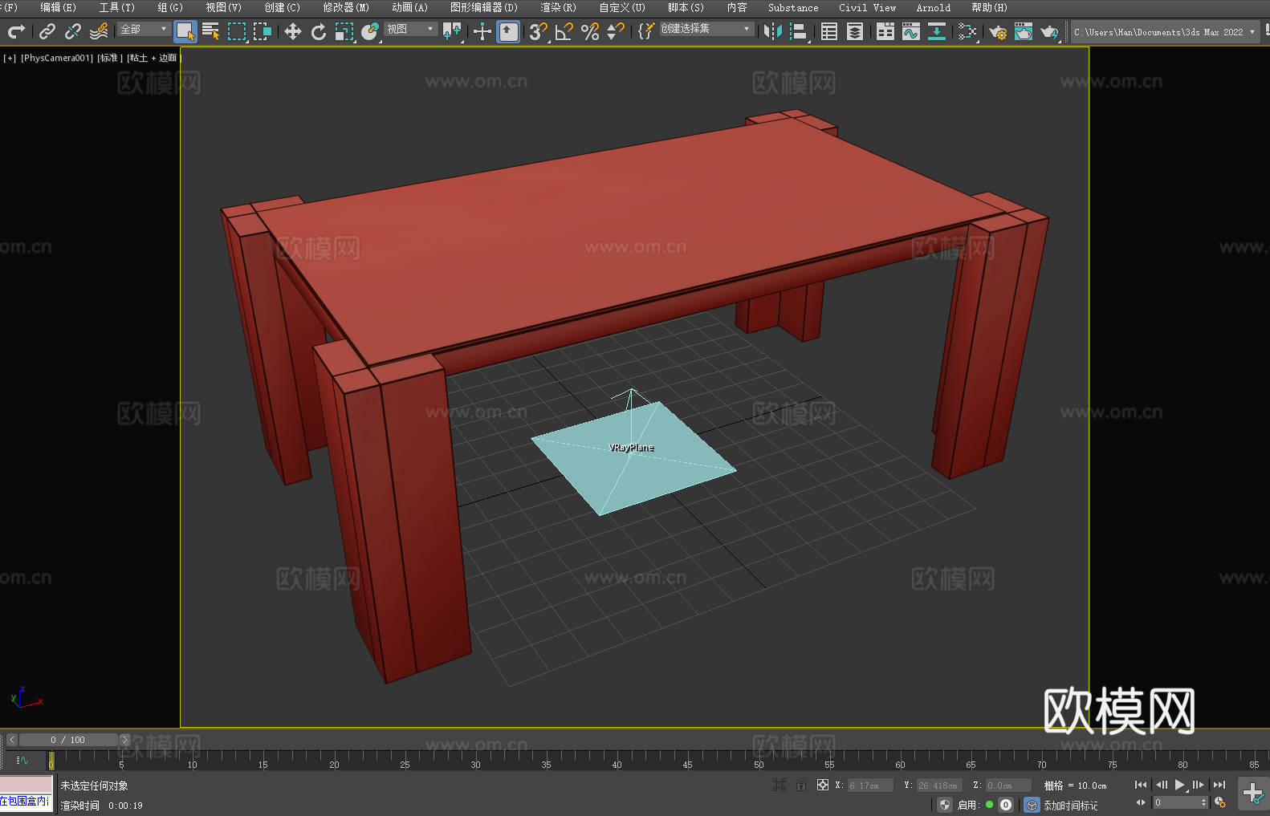
Task: Expand project path dropdown C:\Users\Han
Action: pos(1165,32)
